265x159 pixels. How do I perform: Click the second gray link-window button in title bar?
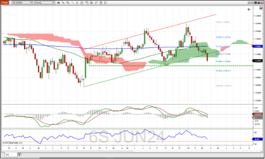tap(252, 3)
